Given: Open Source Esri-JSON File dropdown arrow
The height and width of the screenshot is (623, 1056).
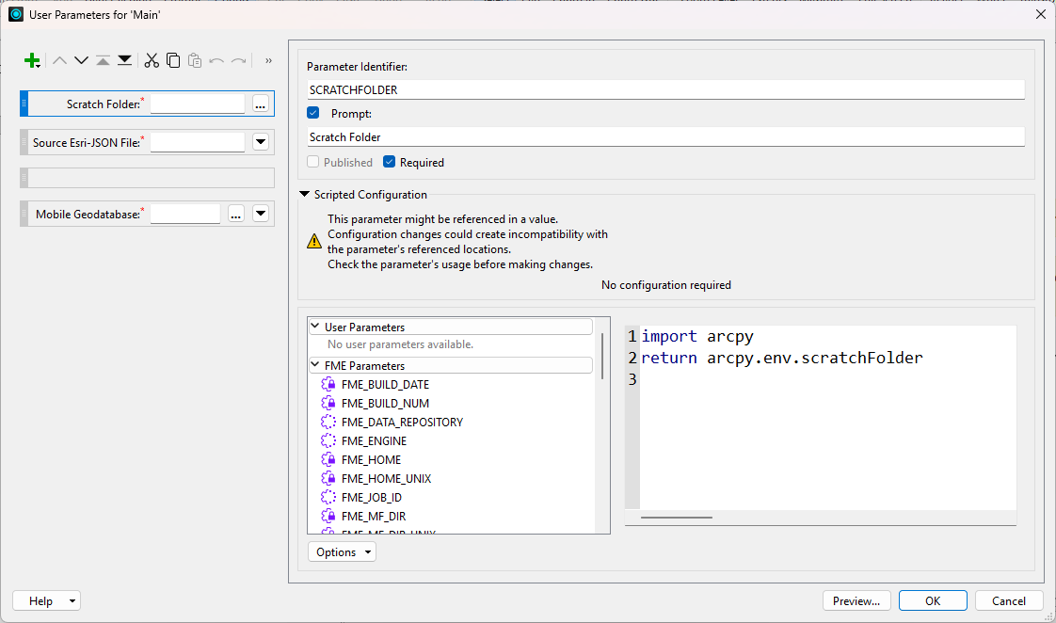Looking at the screenshot, I should [x=261, y=142].
